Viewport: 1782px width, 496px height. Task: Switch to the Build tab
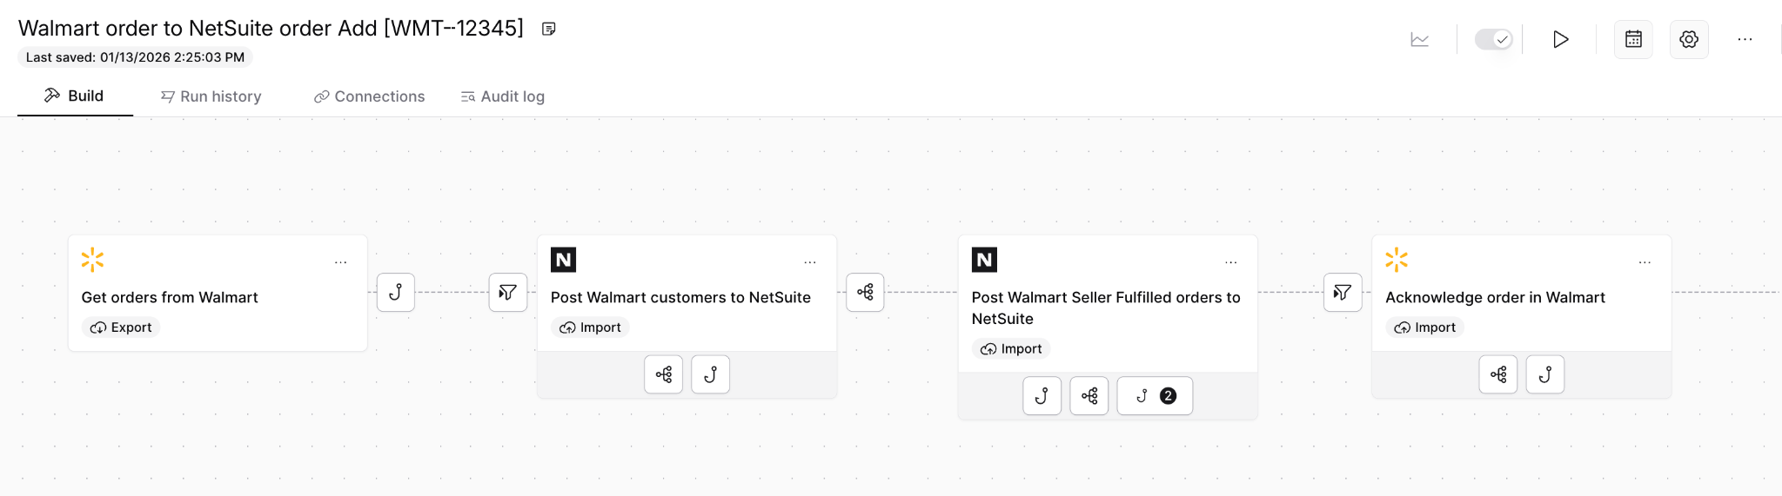[75, 96]
